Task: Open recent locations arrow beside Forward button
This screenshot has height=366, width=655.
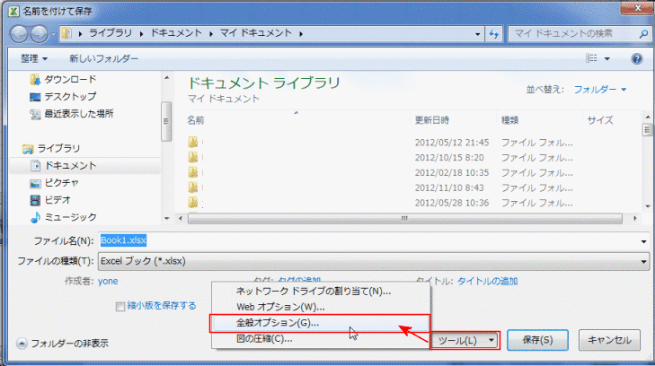Action: [53, 34]
